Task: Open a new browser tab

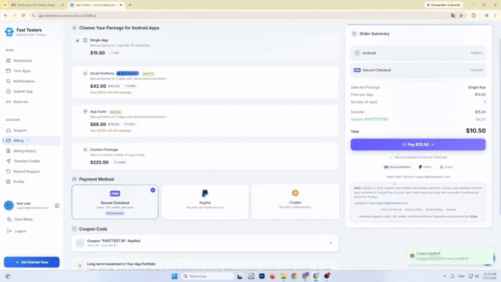Action: pyautogui.click(x=129, y=5)
